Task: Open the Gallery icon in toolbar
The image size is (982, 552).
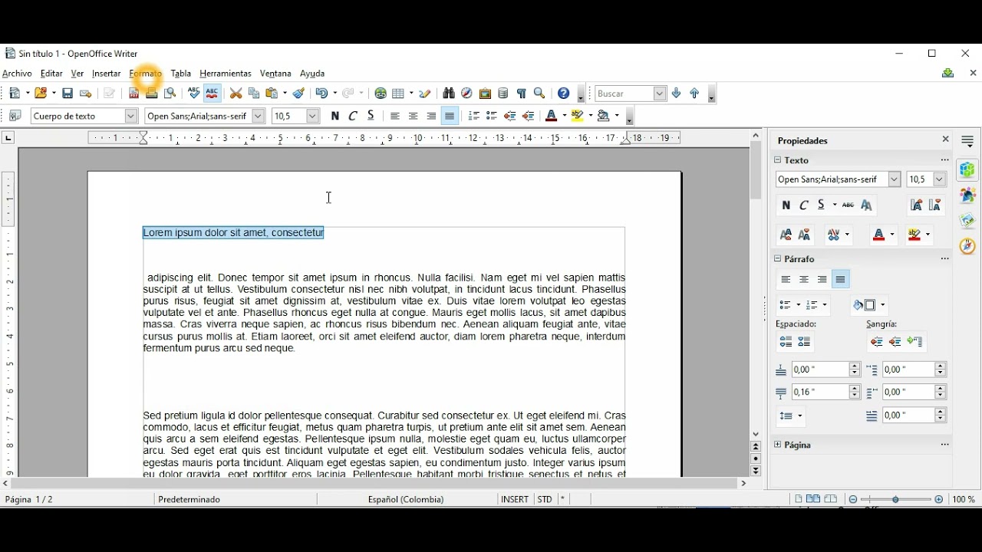Action: (486, 94)
